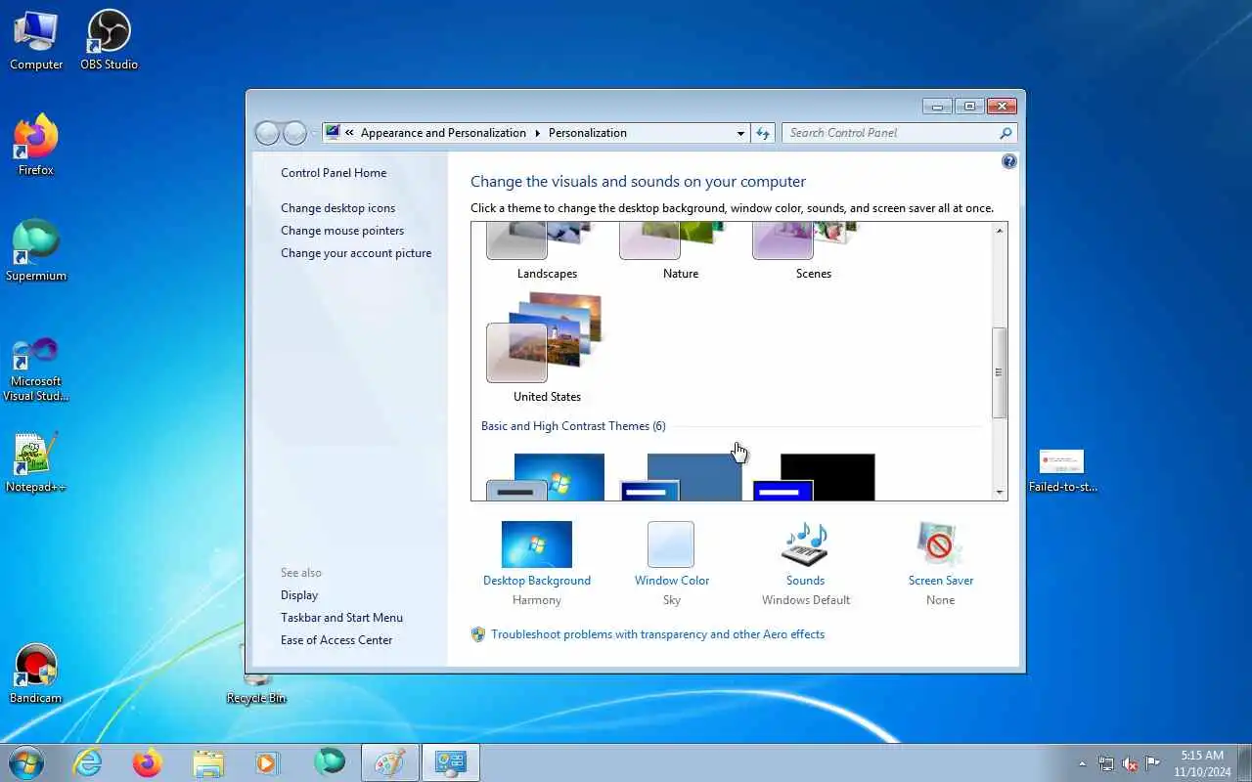Screen dimensions: 1252x782
Task: Open Windows Explorer folder on taskbar
Action: 208,762
